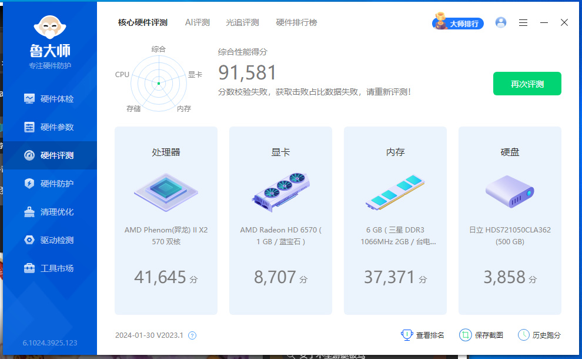
Task: Click the 鲁大师 logo avatar
Action: tap(50, 27)
